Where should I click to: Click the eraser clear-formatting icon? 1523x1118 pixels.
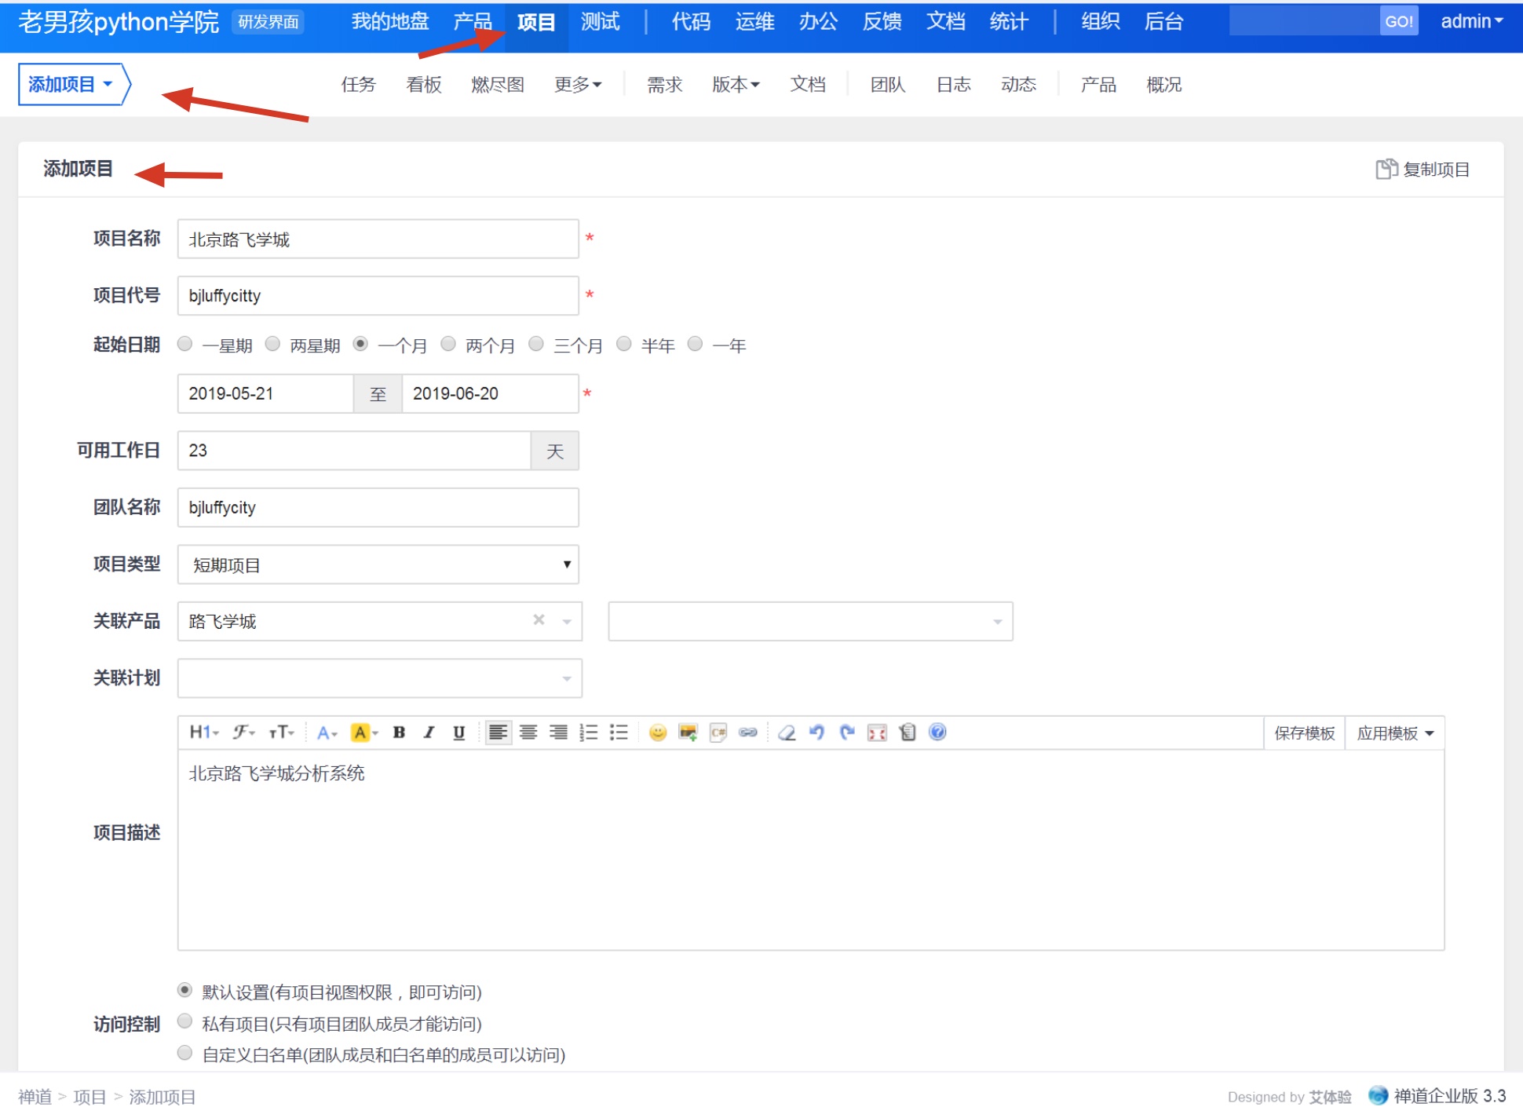[787, 733]
